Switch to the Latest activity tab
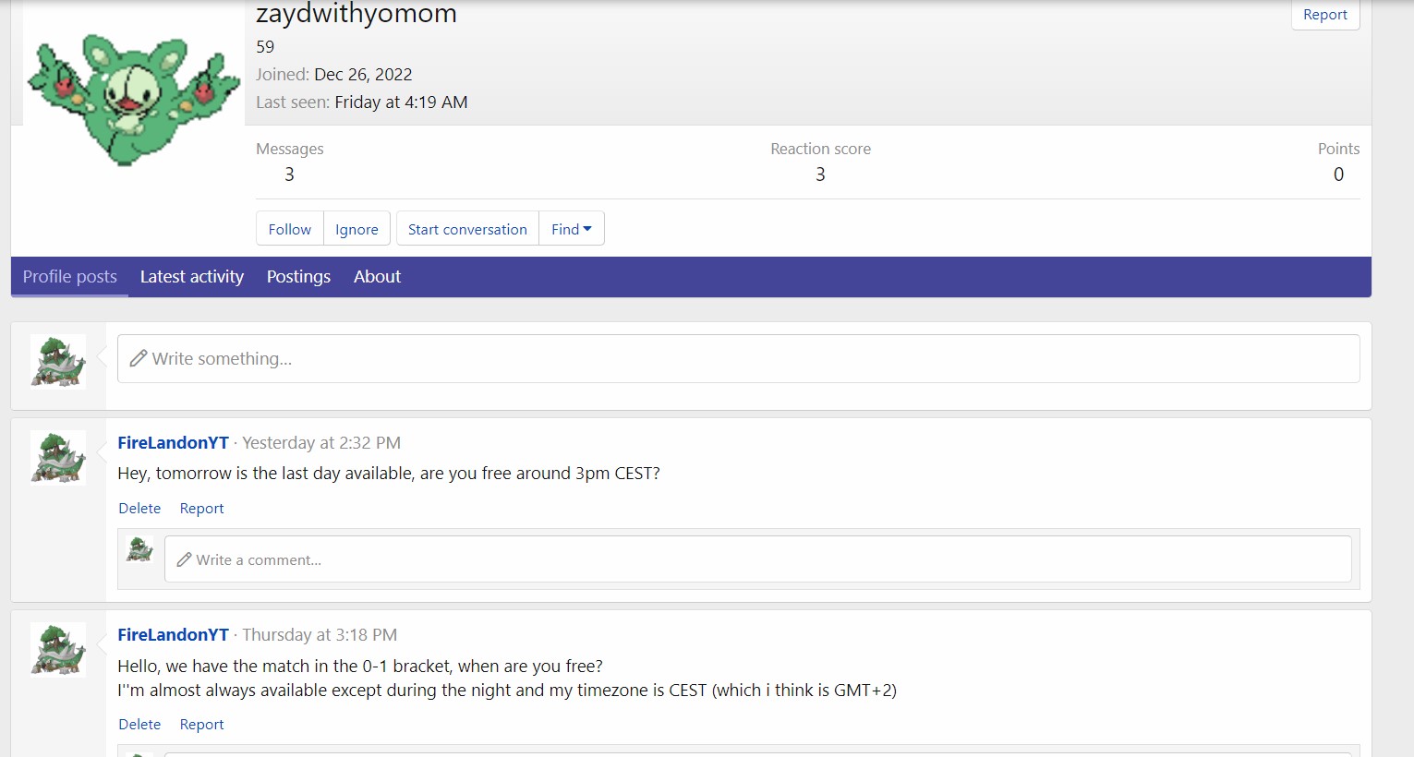 192,277
